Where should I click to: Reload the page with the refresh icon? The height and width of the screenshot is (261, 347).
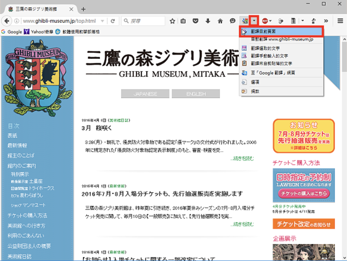pyautogui.click(x=113, y=21)
